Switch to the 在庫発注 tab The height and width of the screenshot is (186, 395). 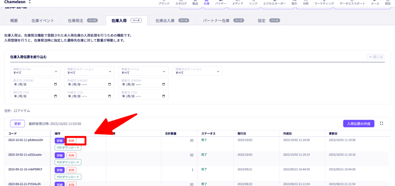pyautogui.click(x=83, y=21)
